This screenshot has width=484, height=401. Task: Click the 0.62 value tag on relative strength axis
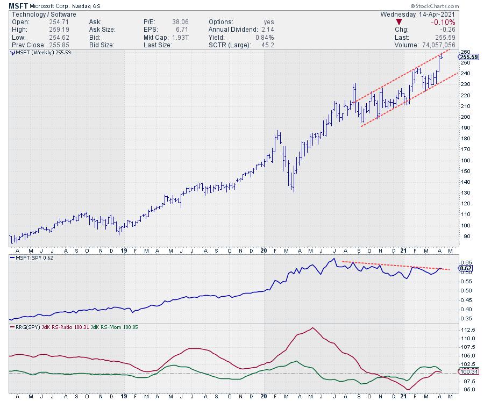(x=466, y=268)
